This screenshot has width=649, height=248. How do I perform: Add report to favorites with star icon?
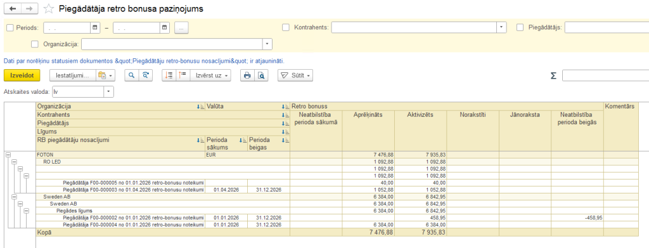point(49,9)
